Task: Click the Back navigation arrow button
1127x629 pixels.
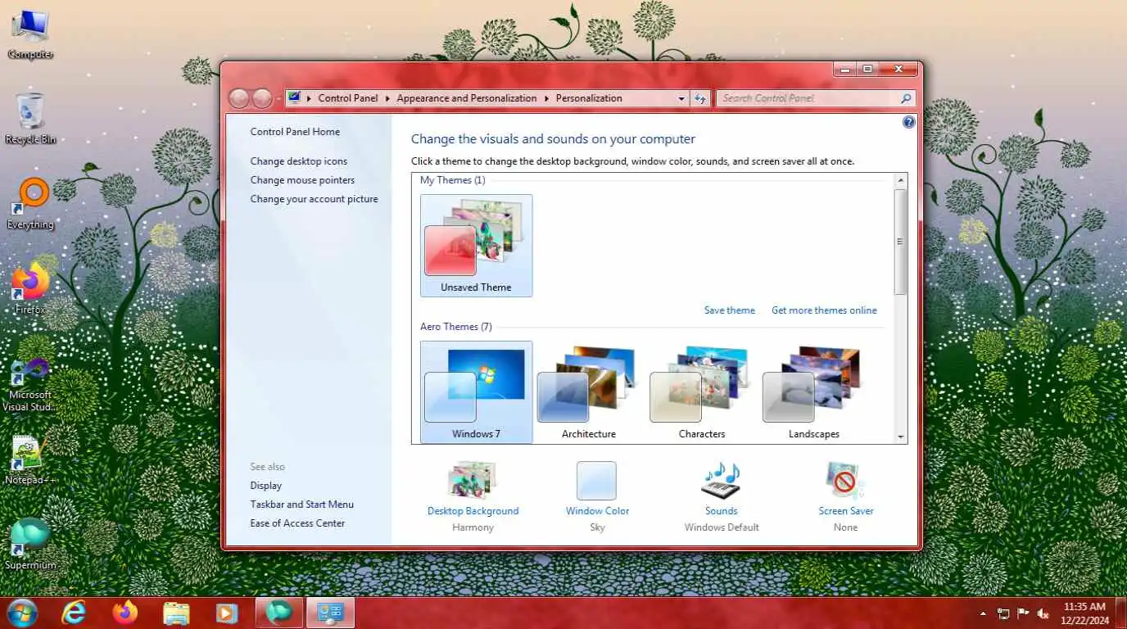Action: pos(238,98)
